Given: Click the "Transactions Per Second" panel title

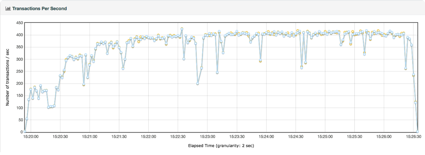Looking at the screenshot, I should tap(39, 9).
